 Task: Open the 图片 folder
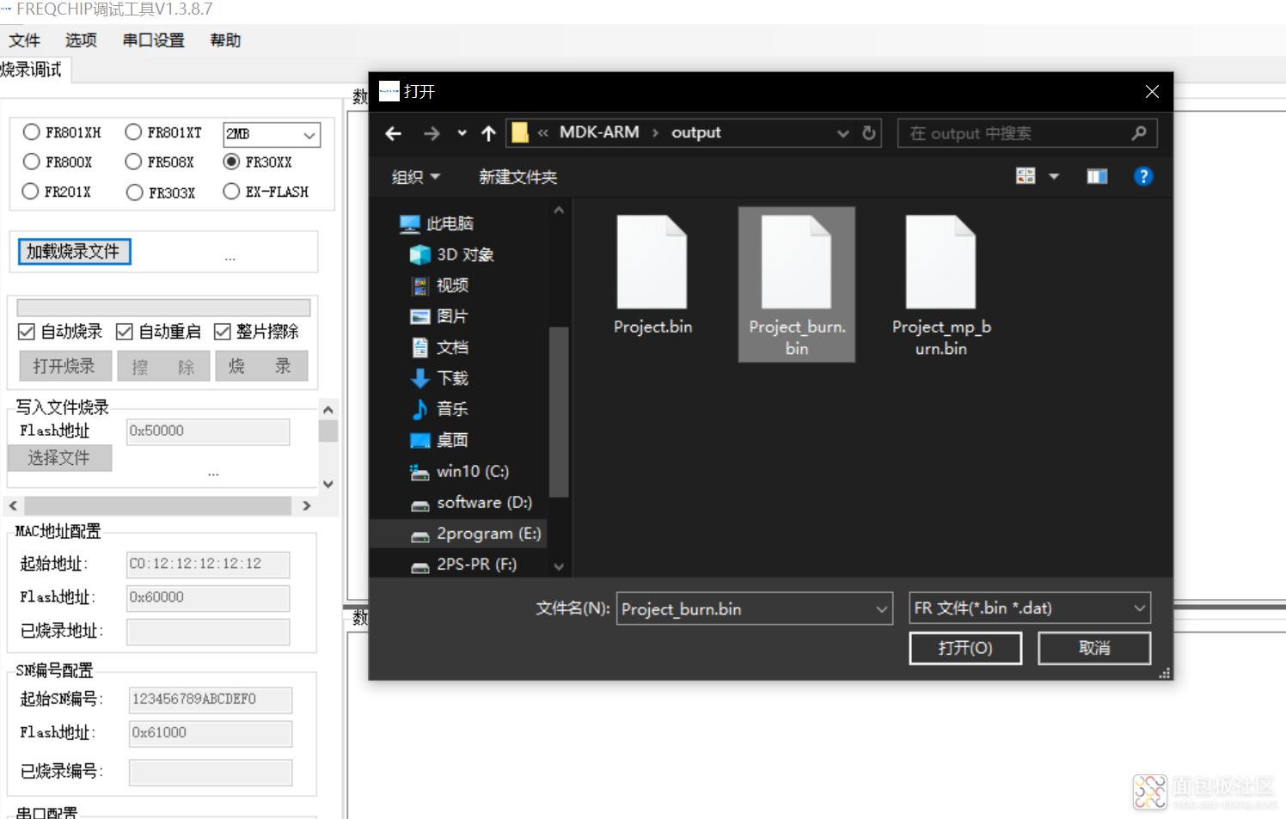pos(439,316)
